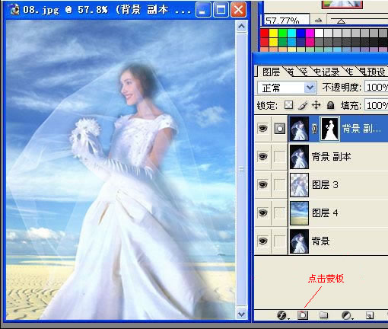The height and width of the screenshot is (329, 388).
Task: Select the 图层 3 layer thumbnail
Action: (300, 185)
